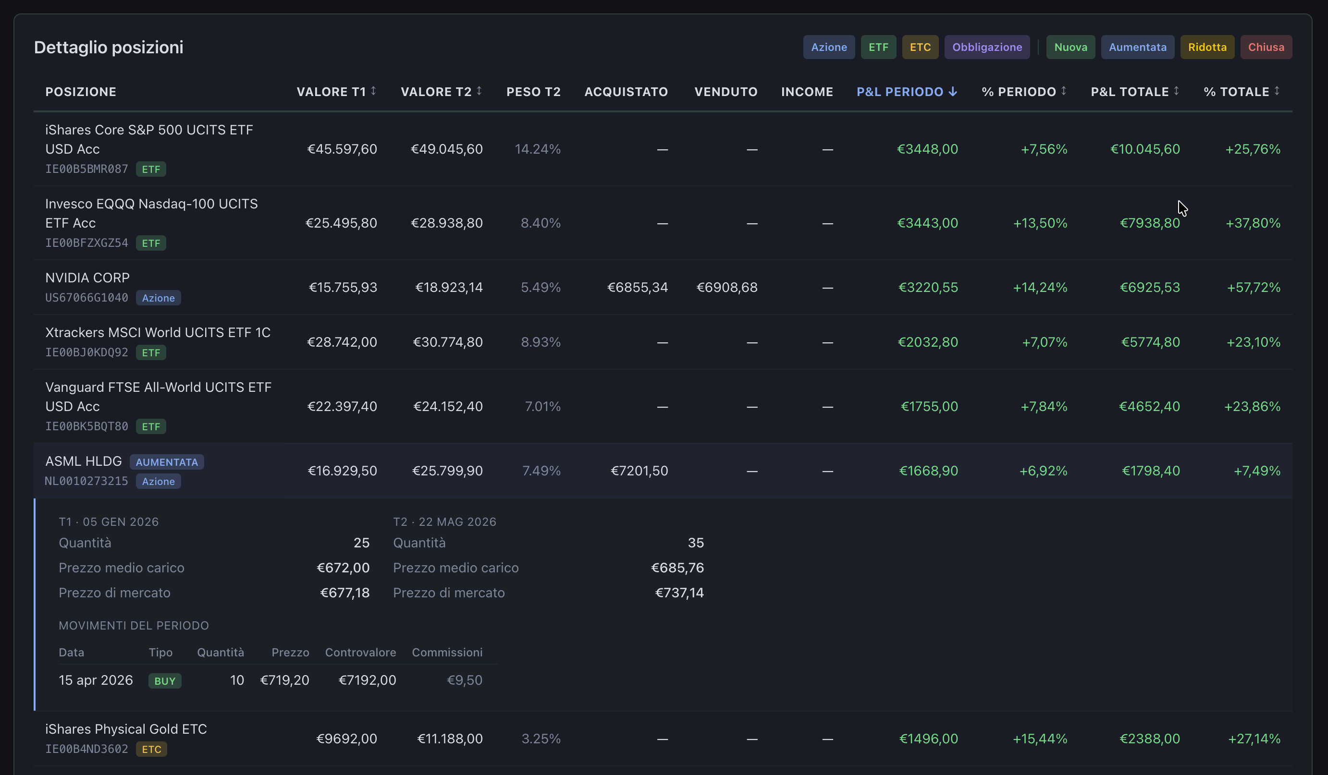Filter by Nuova positions
The image size is (1328, 775).
(x=1071, y=48)
